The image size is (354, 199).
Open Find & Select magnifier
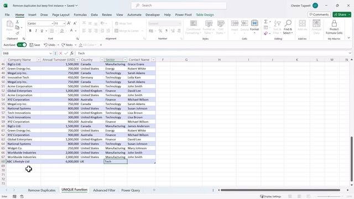point(288,27)
